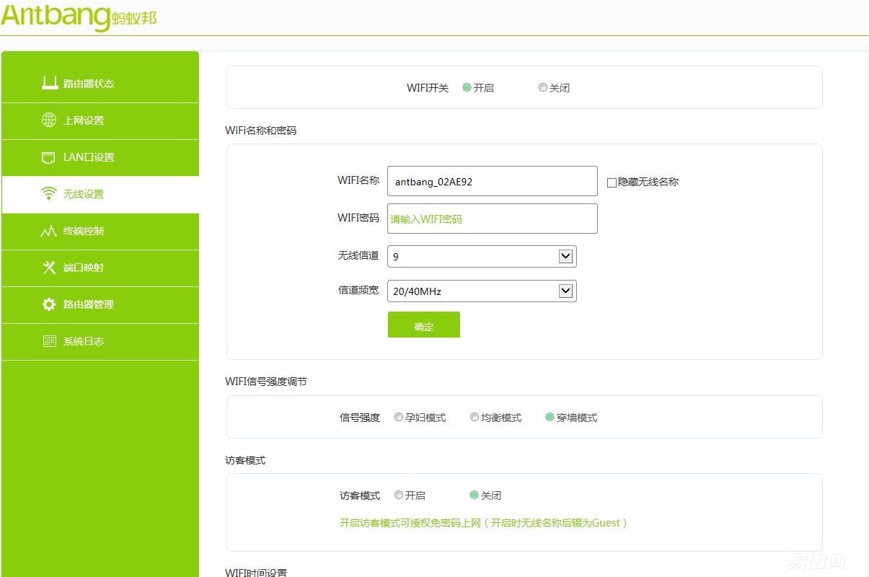
Task: Enable the 隐藏无线名称 checkbox
Action: point(611,182)
